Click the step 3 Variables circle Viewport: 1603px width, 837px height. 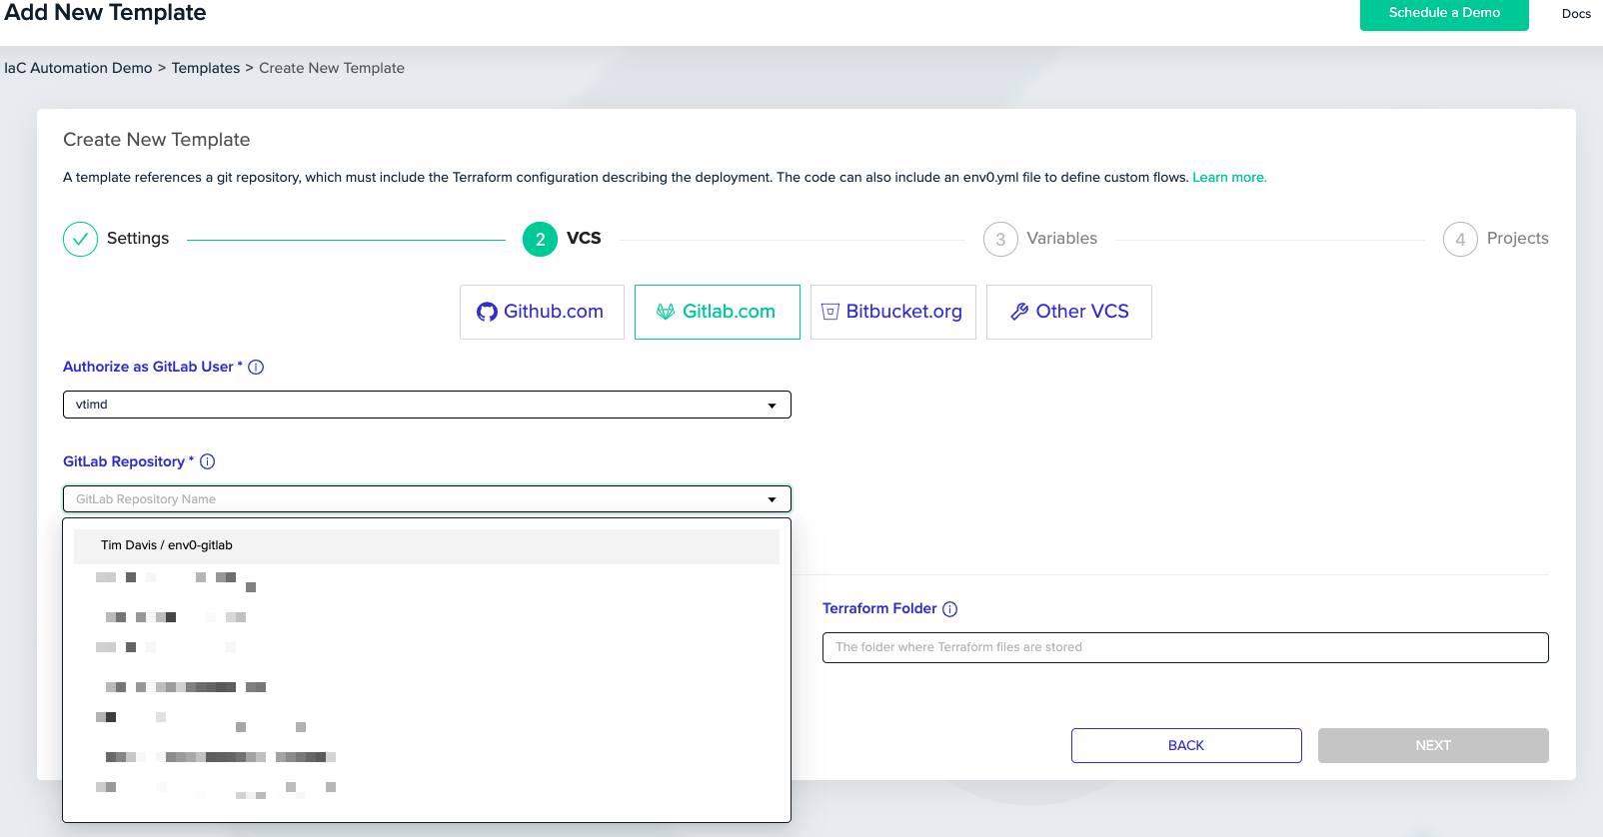point(1000,239)
